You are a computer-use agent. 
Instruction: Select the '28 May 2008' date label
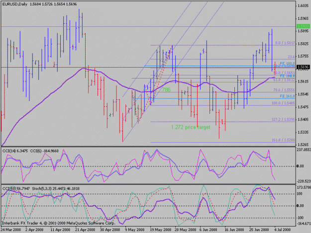(185, 230)
